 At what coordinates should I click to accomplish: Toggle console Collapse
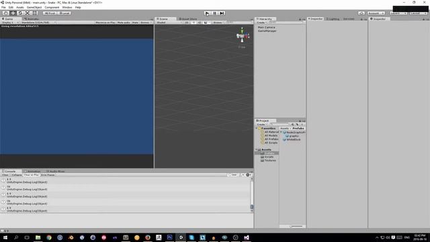(x=17, y=175)
